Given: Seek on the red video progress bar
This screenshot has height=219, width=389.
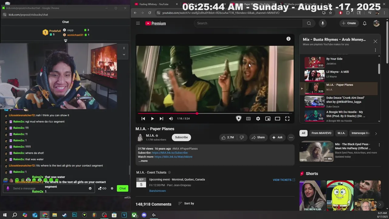Looking at the screenshot, I should (215, 113).
